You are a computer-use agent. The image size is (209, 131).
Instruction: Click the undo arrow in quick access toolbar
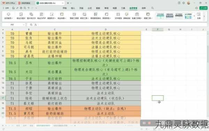tap(29, 8)
